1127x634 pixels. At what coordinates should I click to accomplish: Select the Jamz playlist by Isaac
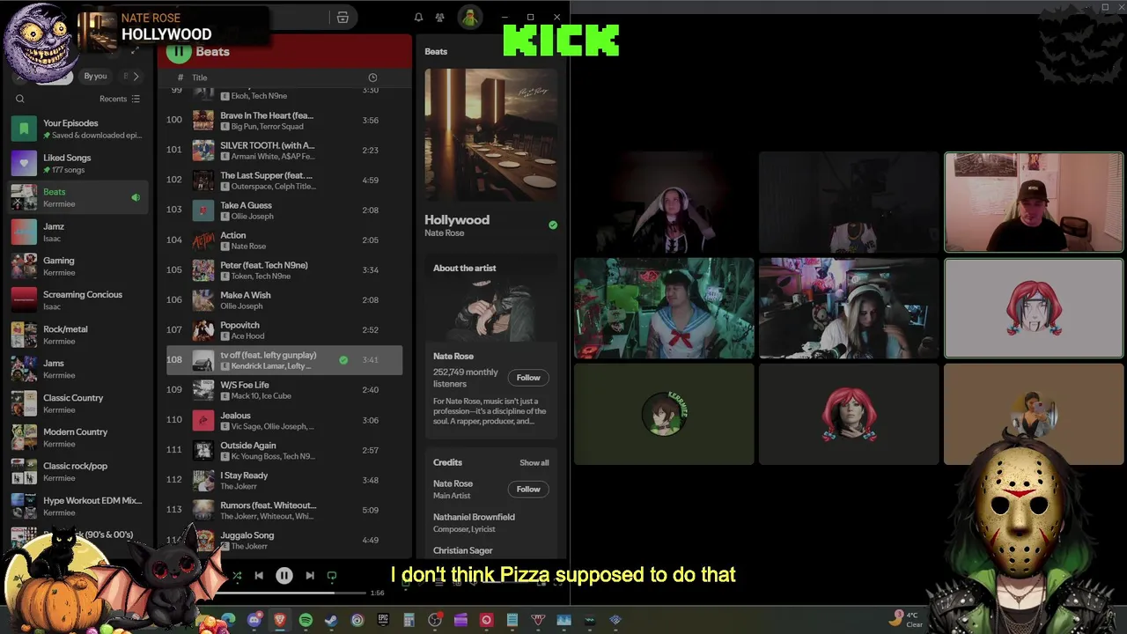pyautogui.click(x=79, y=232)
